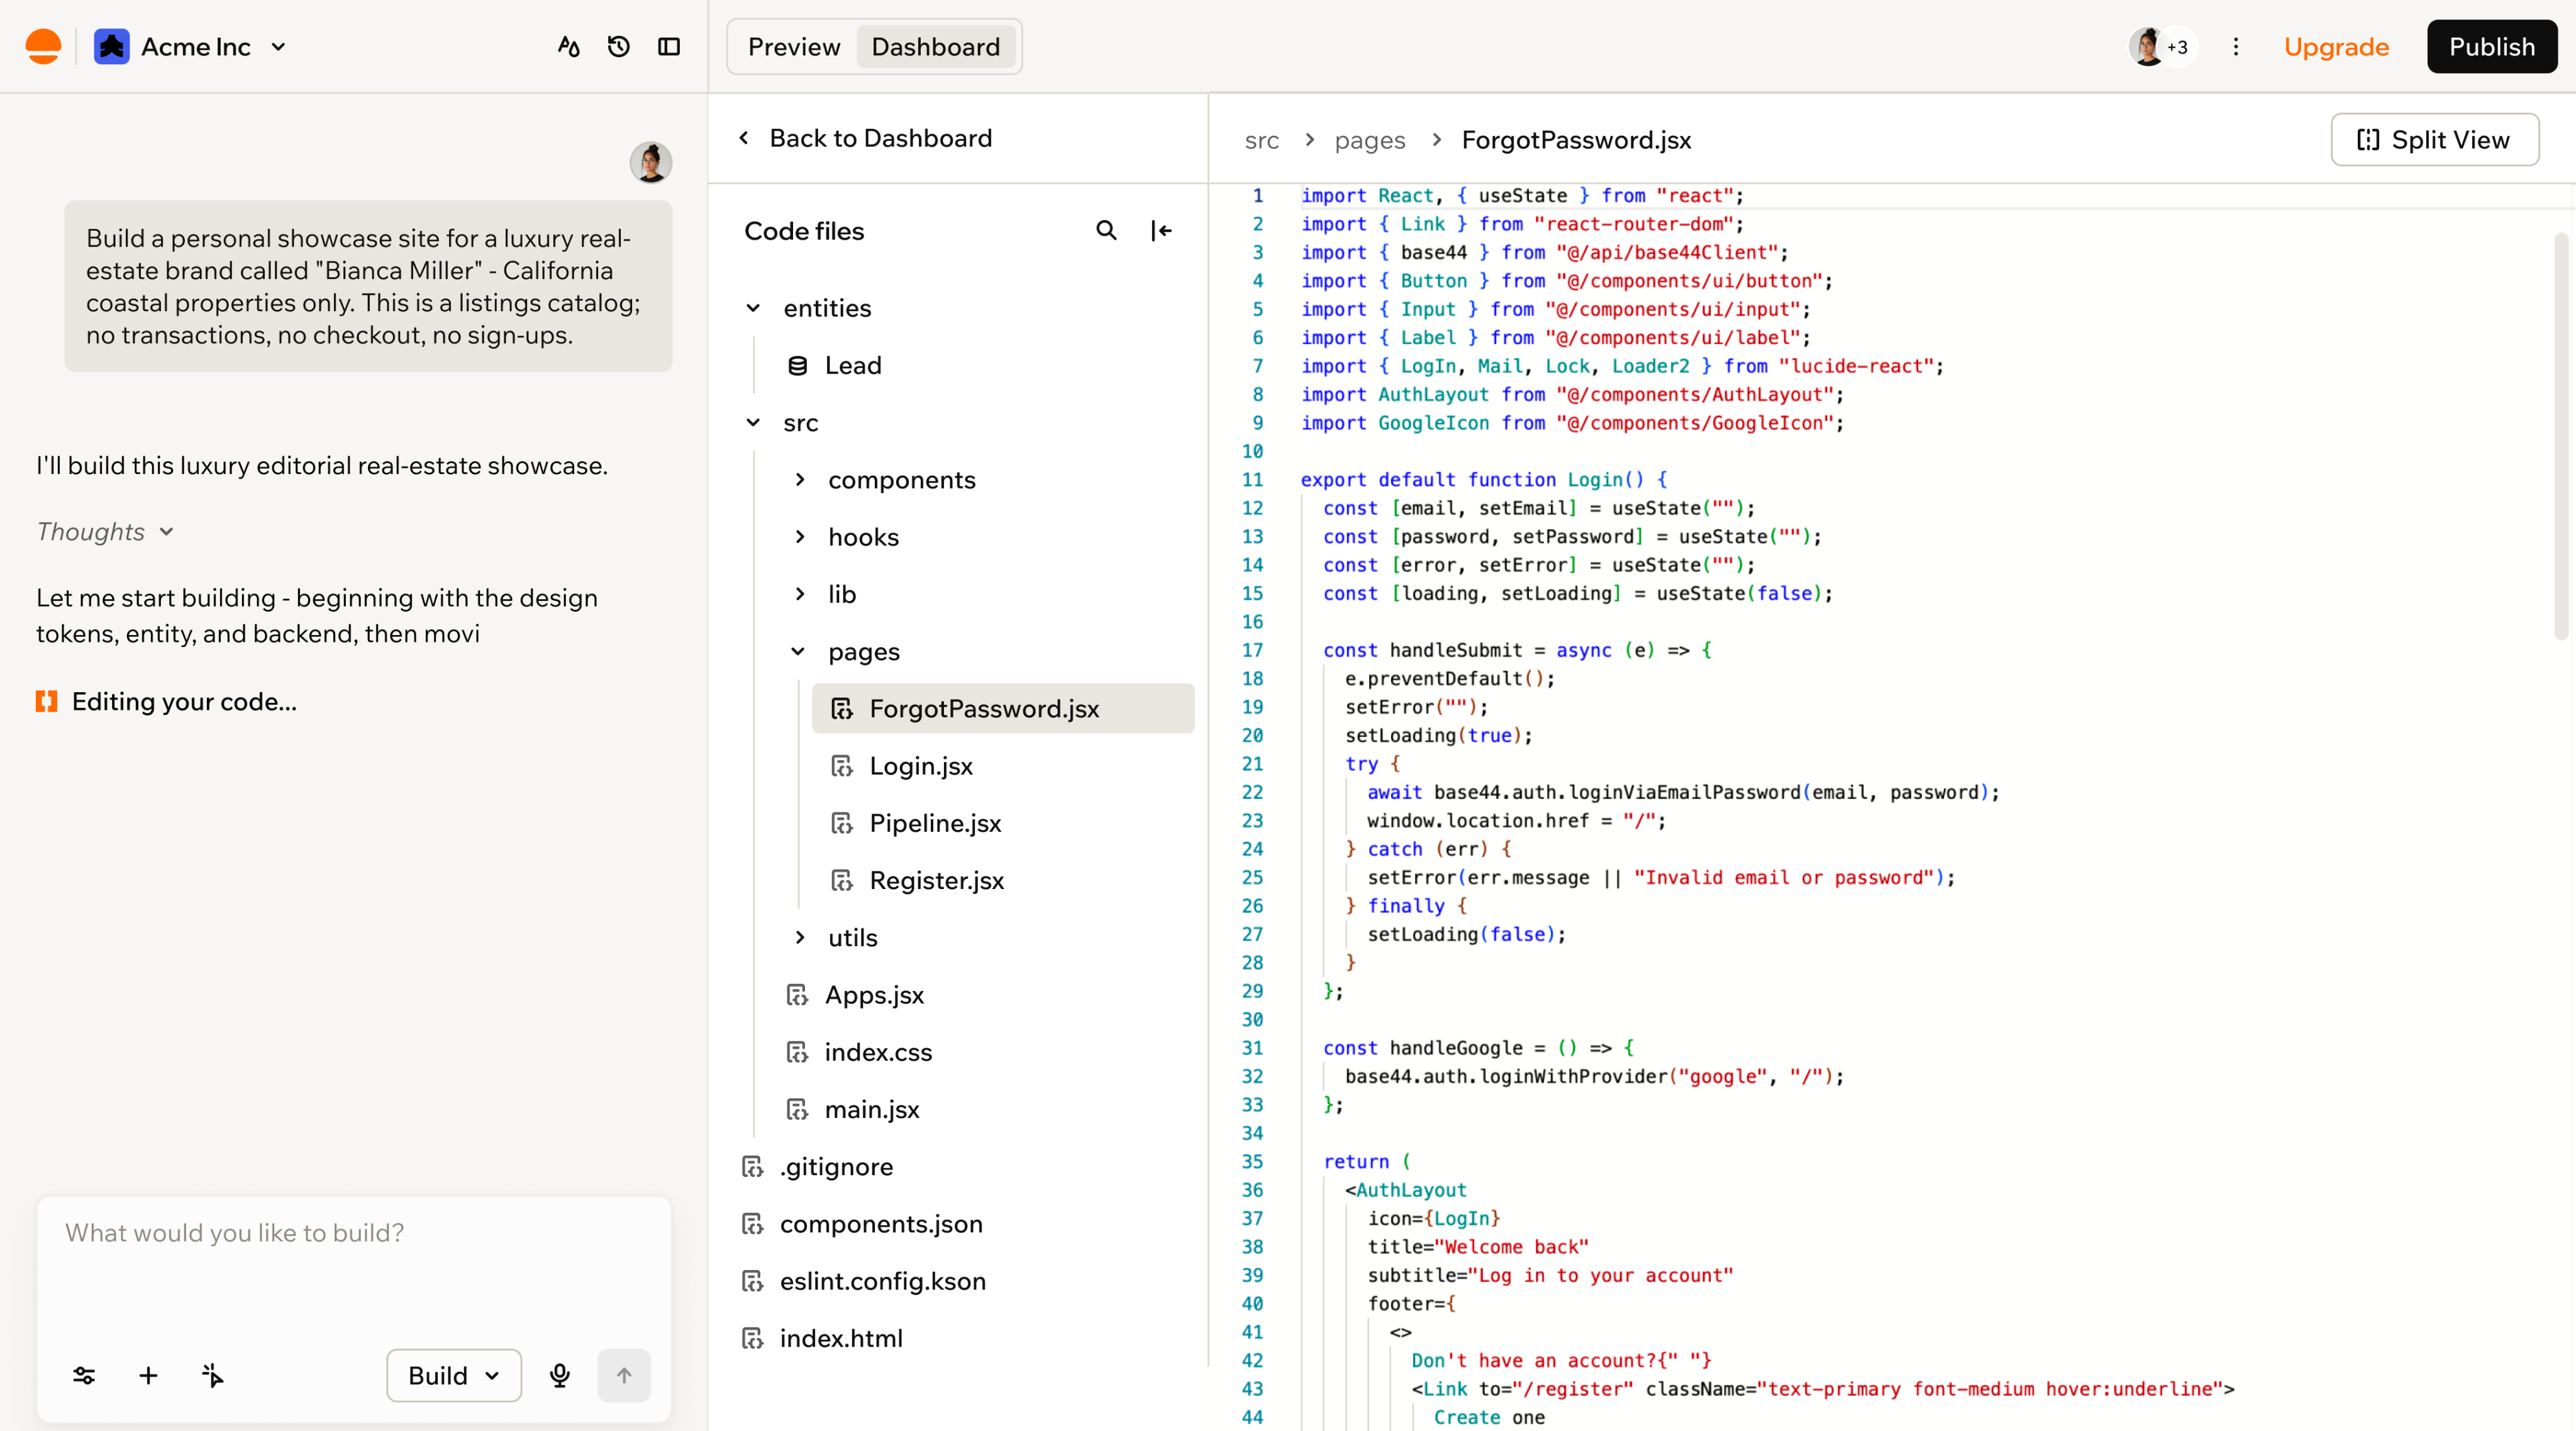Click the file icon beside index.css
This screenshot has width=2576, height=1431.
click(x=797, y=1052)
